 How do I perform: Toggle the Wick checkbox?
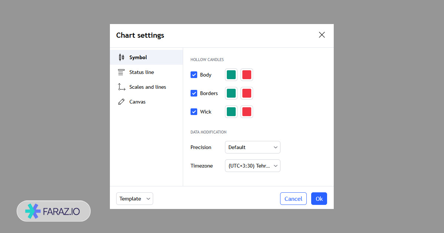pos(194,112)
